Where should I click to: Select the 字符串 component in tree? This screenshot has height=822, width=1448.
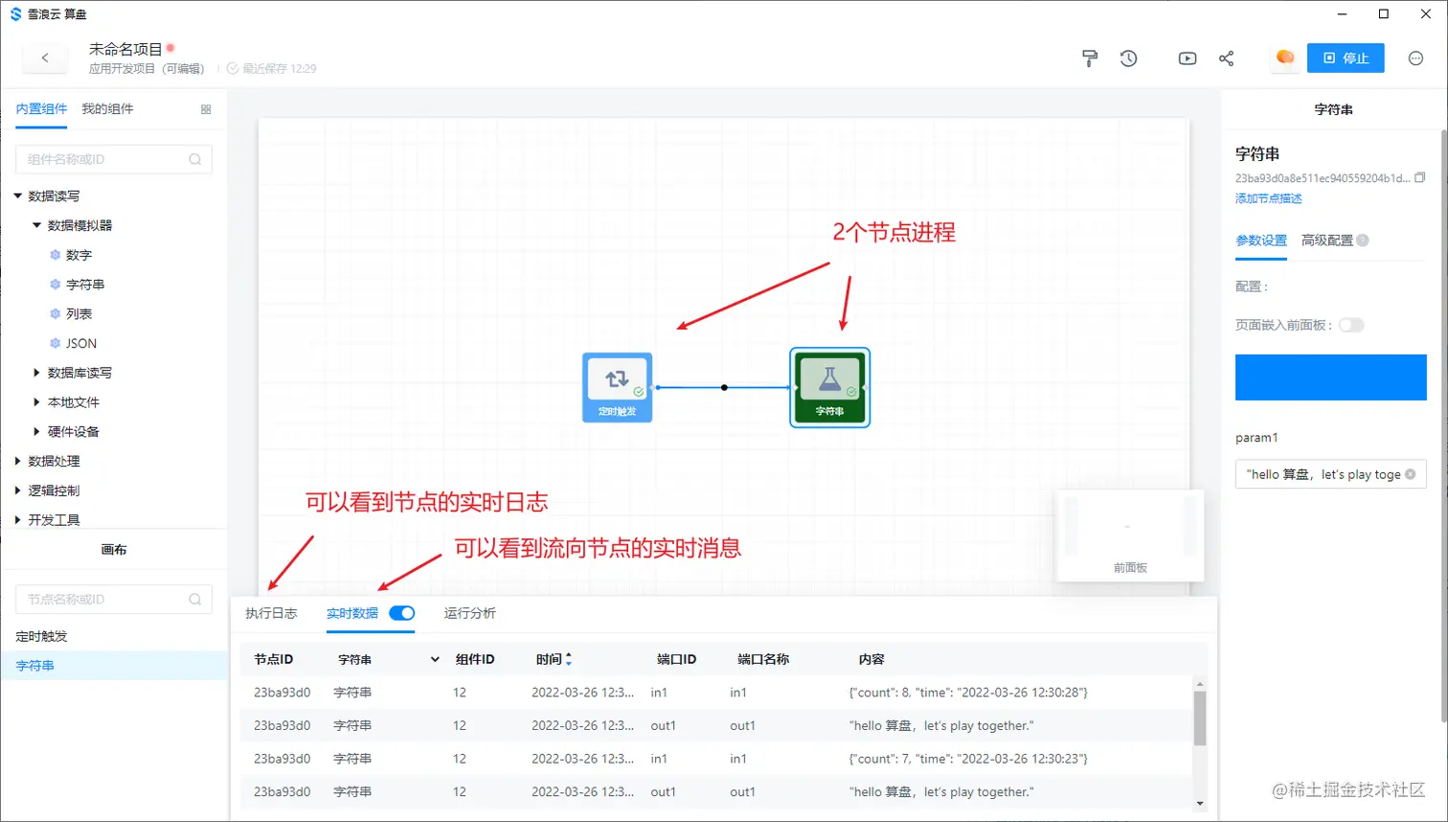[85, 285]
